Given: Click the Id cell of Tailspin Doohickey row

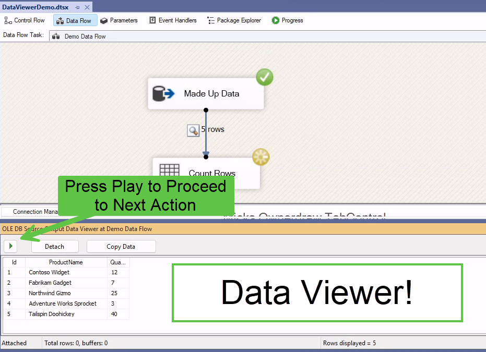Looking at the screenshot, I should click(14, 314).
